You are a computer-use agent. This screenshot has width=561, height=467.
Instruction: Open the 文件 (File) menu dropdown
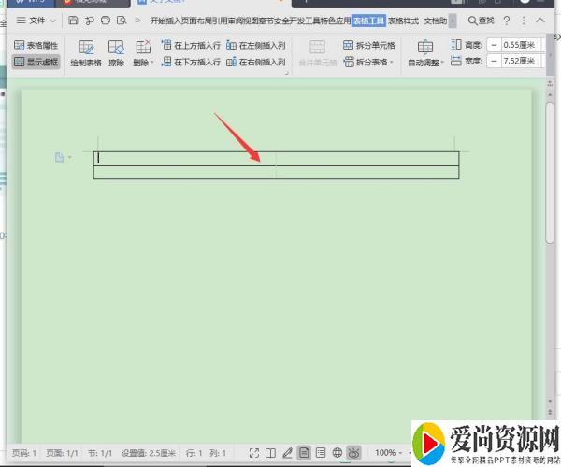click(37, 20)
